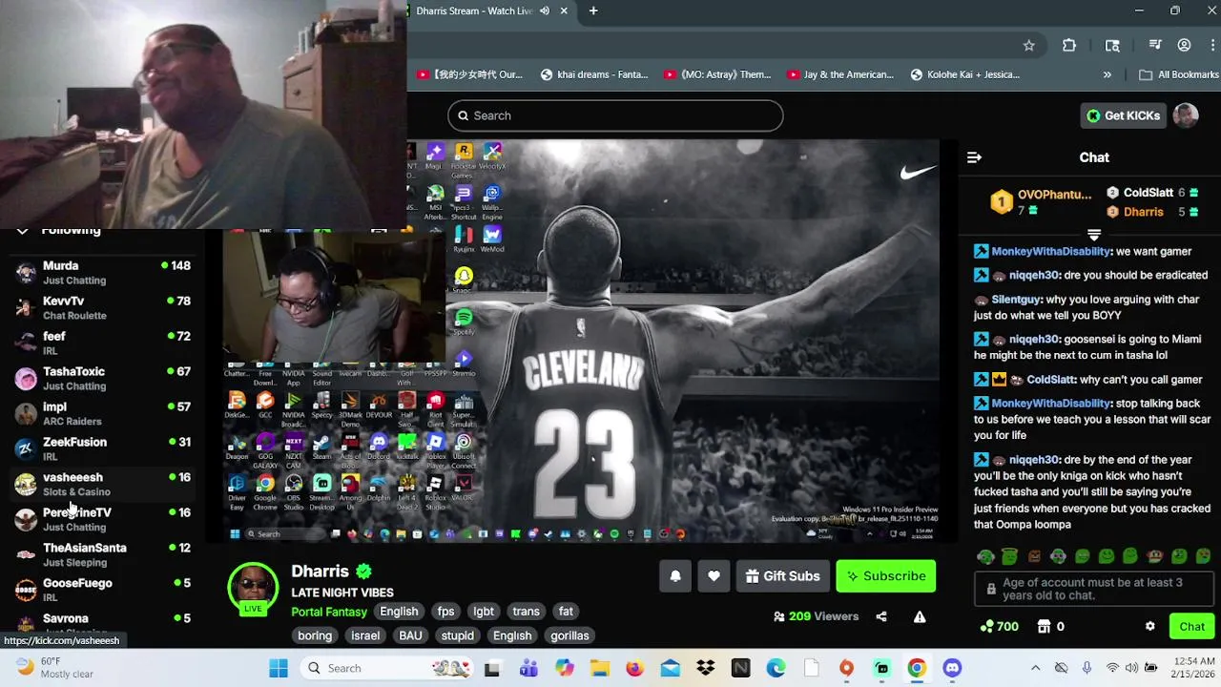This screenshot has width=1221, height=687.
Task: Click the green Subscribe button
Action: point(886,576)
